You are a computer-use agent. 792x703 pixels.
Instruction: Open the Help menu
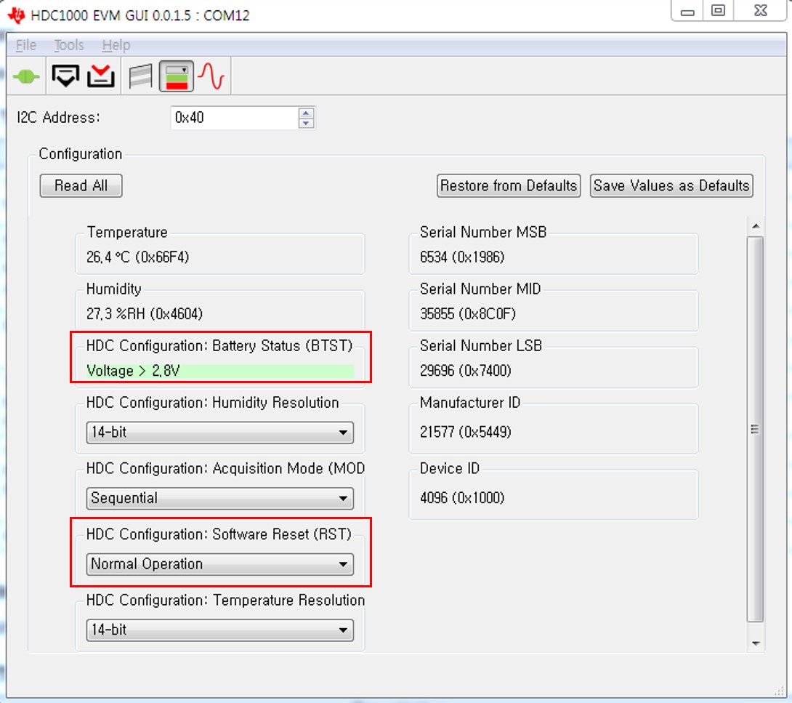point(116,45)
